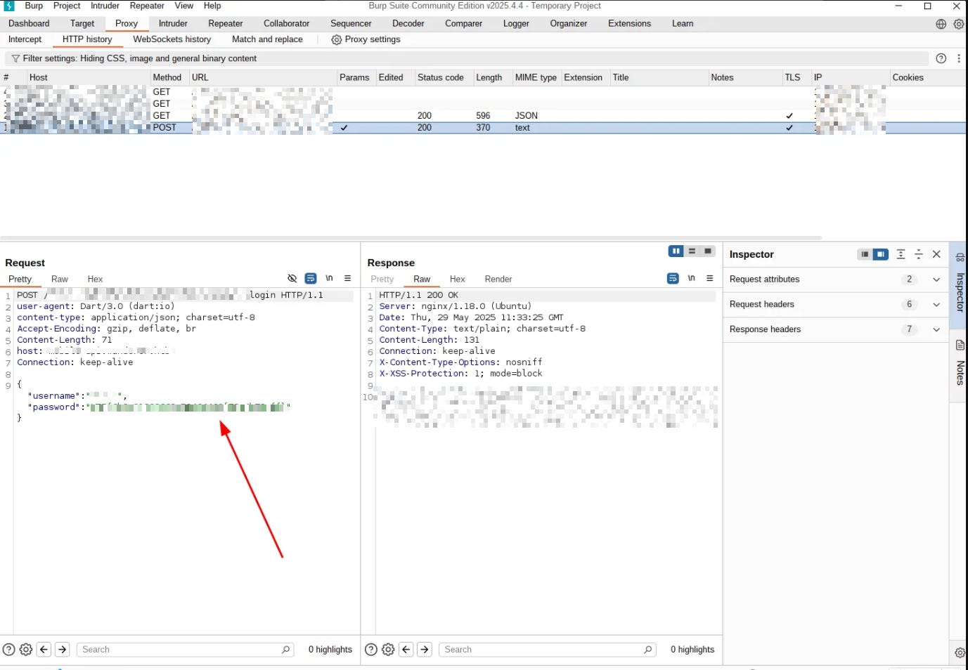Go to previous Request search match

click(44, 650)
